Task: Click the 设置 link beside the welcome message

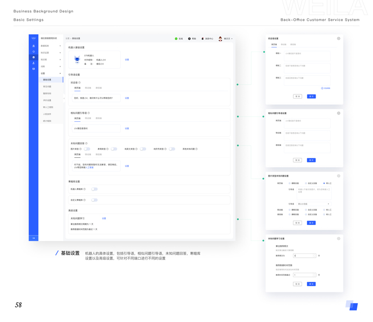Action: coord(127,98)
